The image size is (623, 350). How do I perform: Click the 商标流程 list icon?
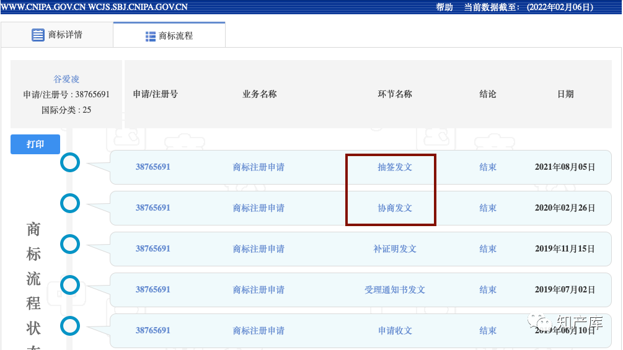click(x=151, y=36)
